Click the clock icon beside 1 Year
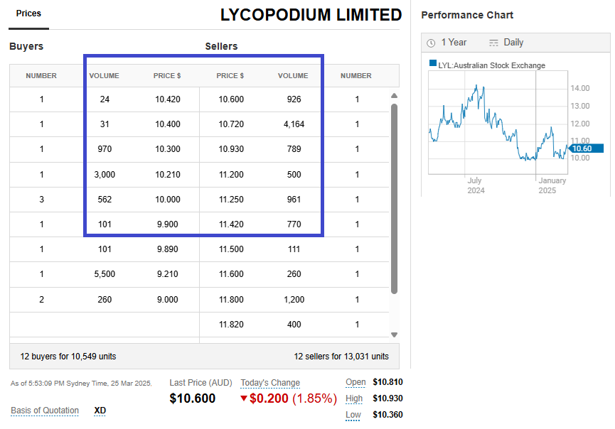Screen dimensions: 615x429 pos(431,43)
